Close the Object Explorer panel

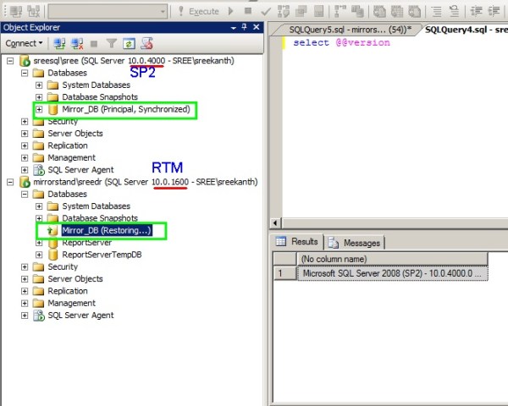257,27
